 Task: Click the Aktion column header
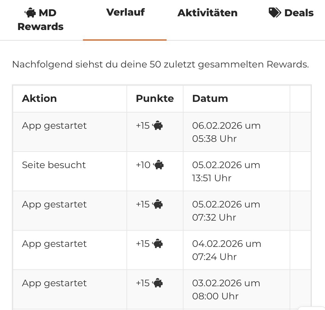click(x=39, y=98)
